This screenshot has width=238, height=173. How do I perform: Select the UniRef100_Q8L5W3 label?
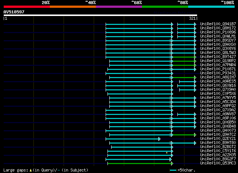tap(218, 52)
